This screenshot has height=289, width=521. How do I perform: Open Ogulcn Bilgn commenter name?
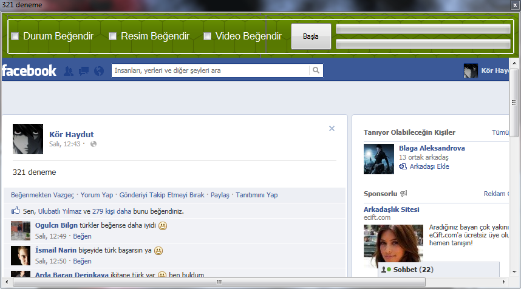[56, 225]
